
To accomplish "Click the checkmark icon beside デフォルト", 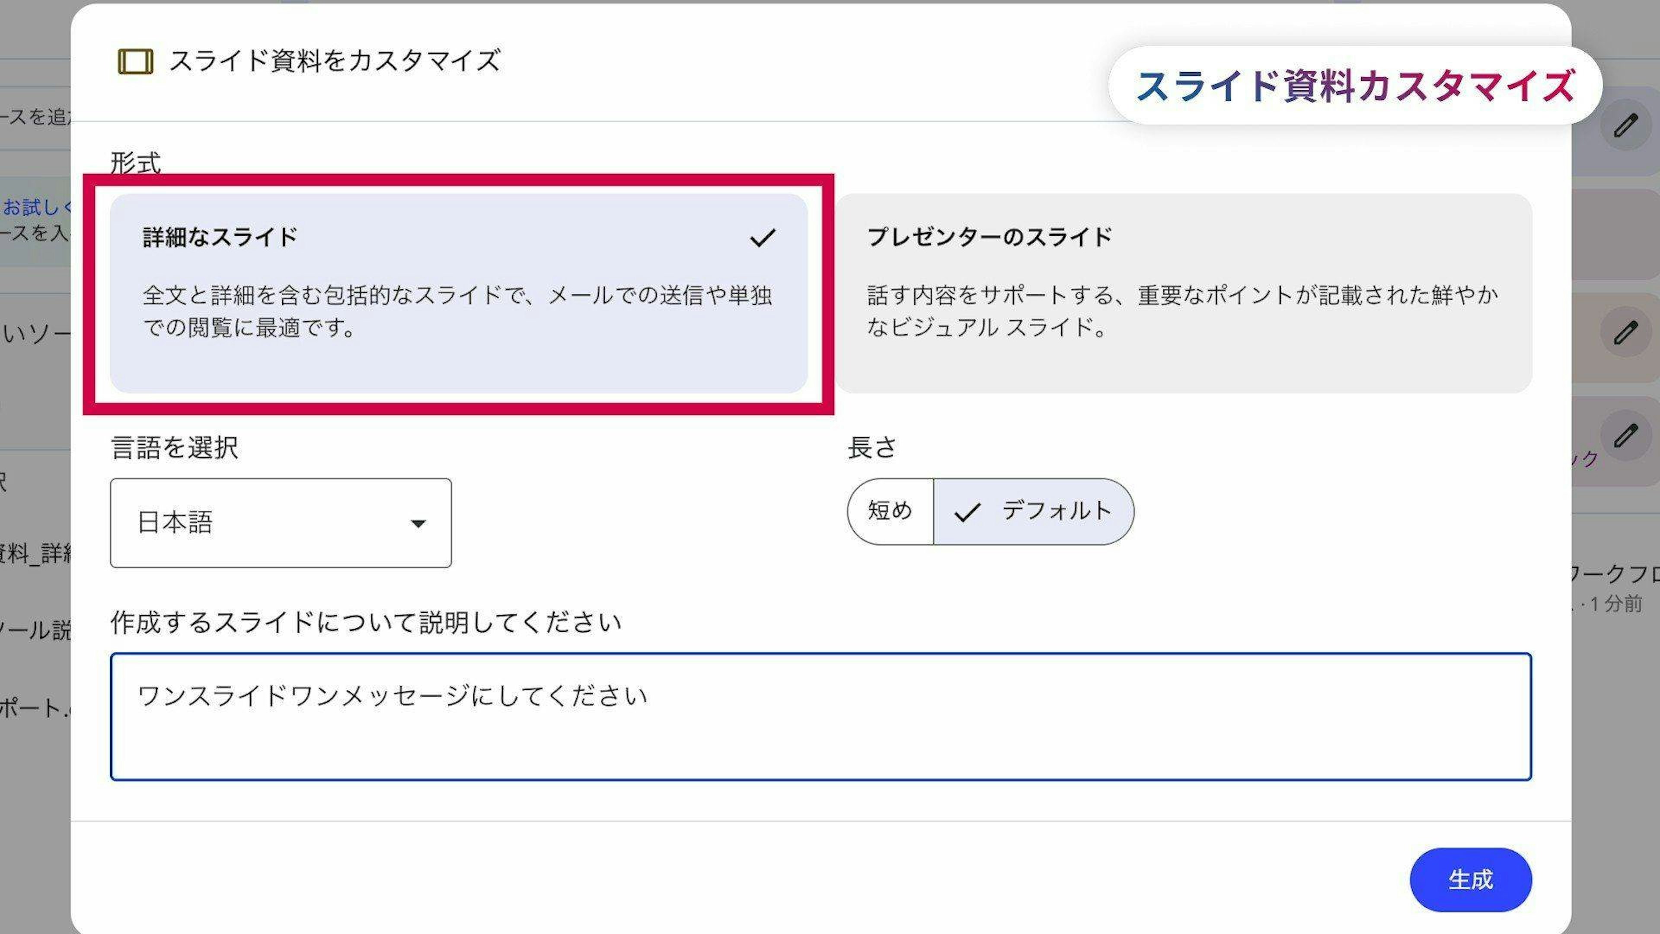I will (967, 512).
